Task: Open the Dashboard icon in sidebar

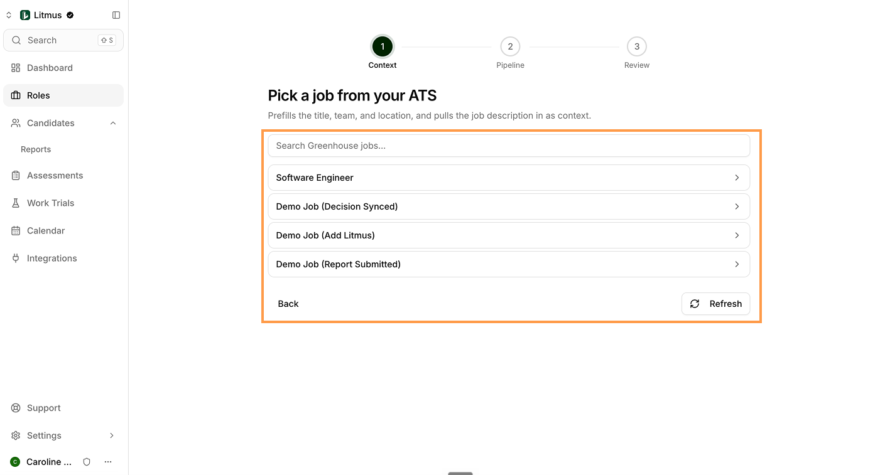Action: (16, 68)
